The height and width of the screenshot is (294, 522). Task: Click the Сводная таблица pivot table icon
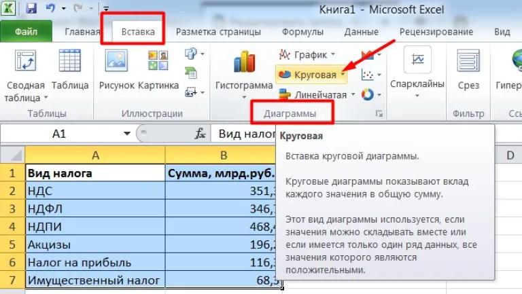click(x=26, y=60)
